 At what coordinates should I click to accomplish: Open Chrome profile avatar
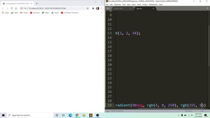click(x=97, y=8)
